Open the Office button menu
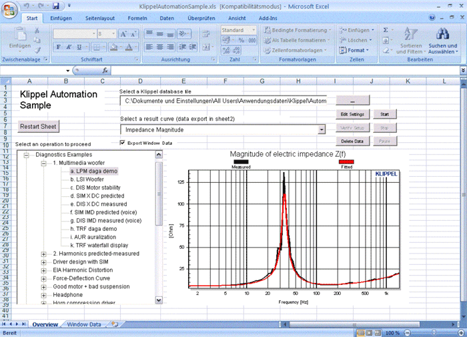The height and width of the screenshot is (337, 467). point(9,11)
